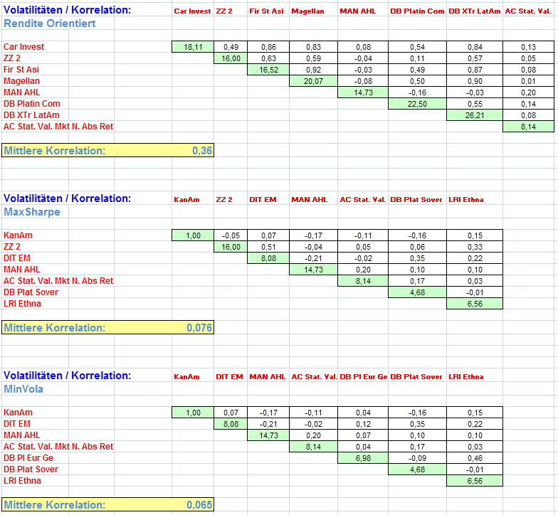Click the correlation cell showing 0,90
558x515 pixels.
pos(475,81)
